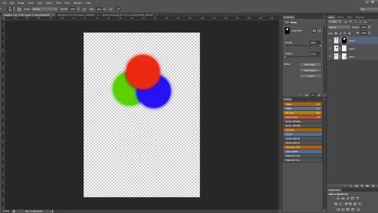Hide the red circle layer
The width and height of the screenshot is (378, 213).
coord(330,41)
